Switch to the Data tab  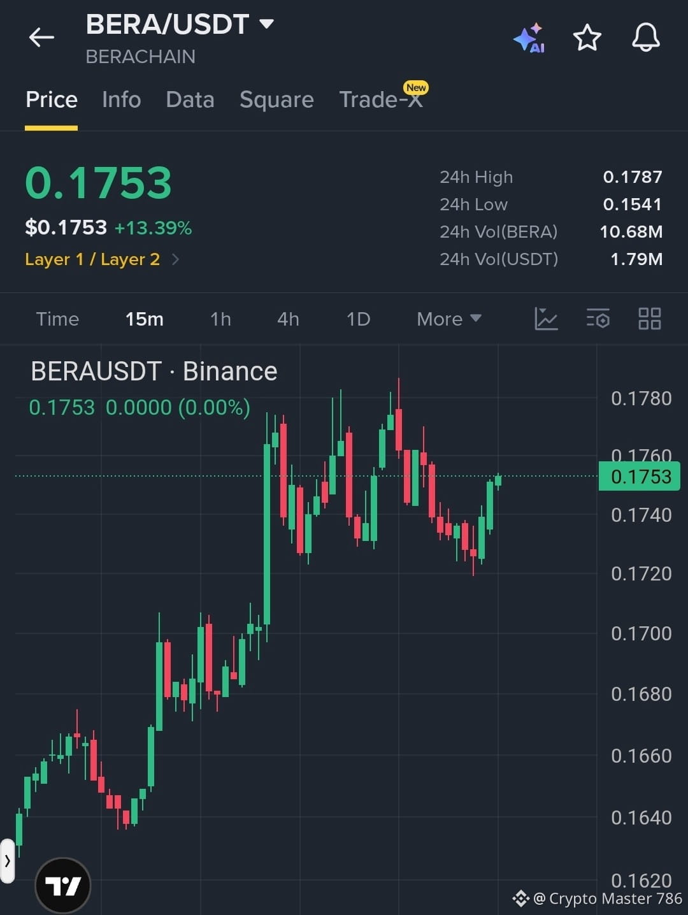pyautogui.click(x=190, y=99)
